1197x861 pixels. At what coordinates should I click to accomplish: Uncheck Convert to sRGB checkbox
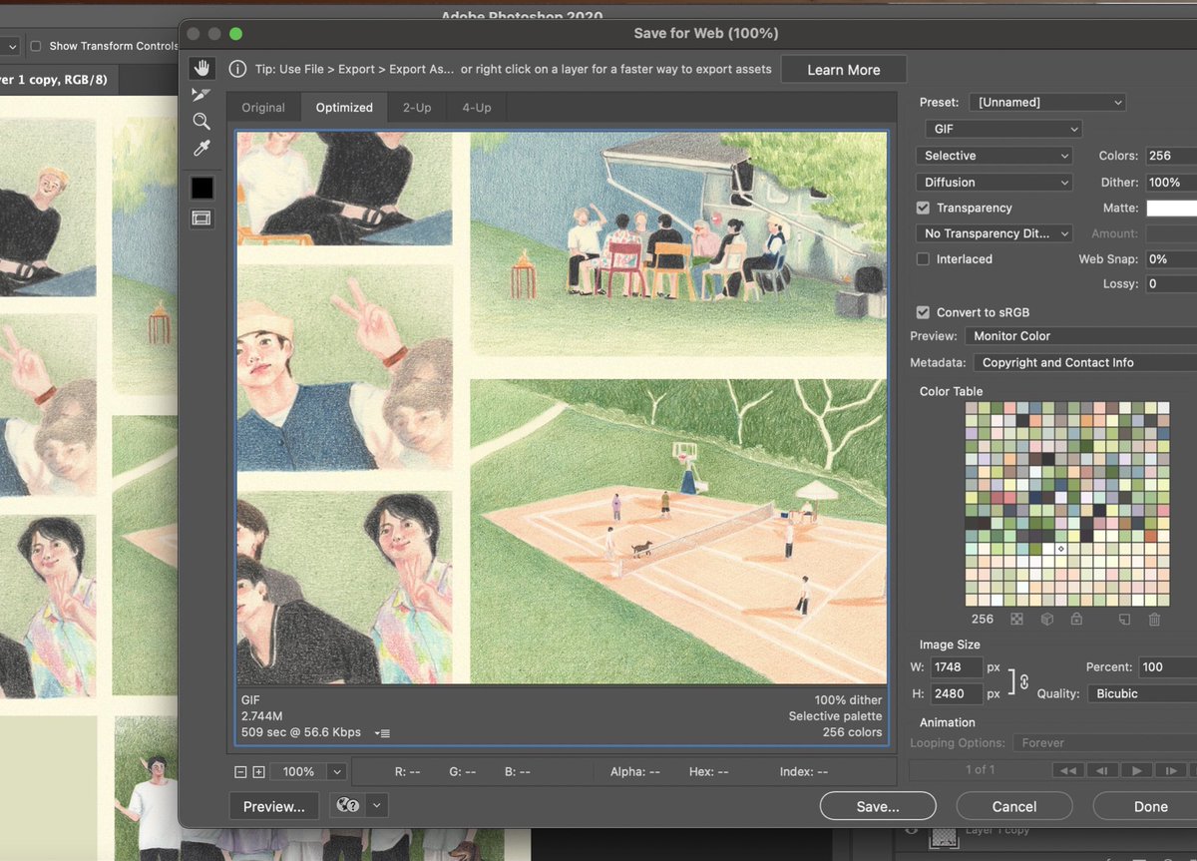pyautogui.click(x=923, y=312)
